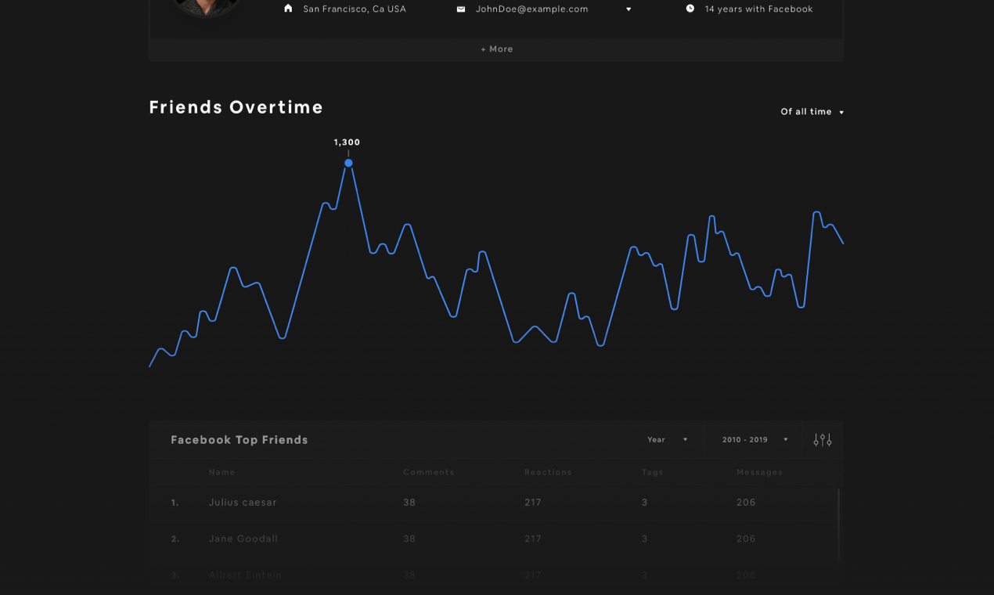Viewport: 994px width, 595px height.
Task: Click the clock icon beside years with Facebook
Action: 690,8
